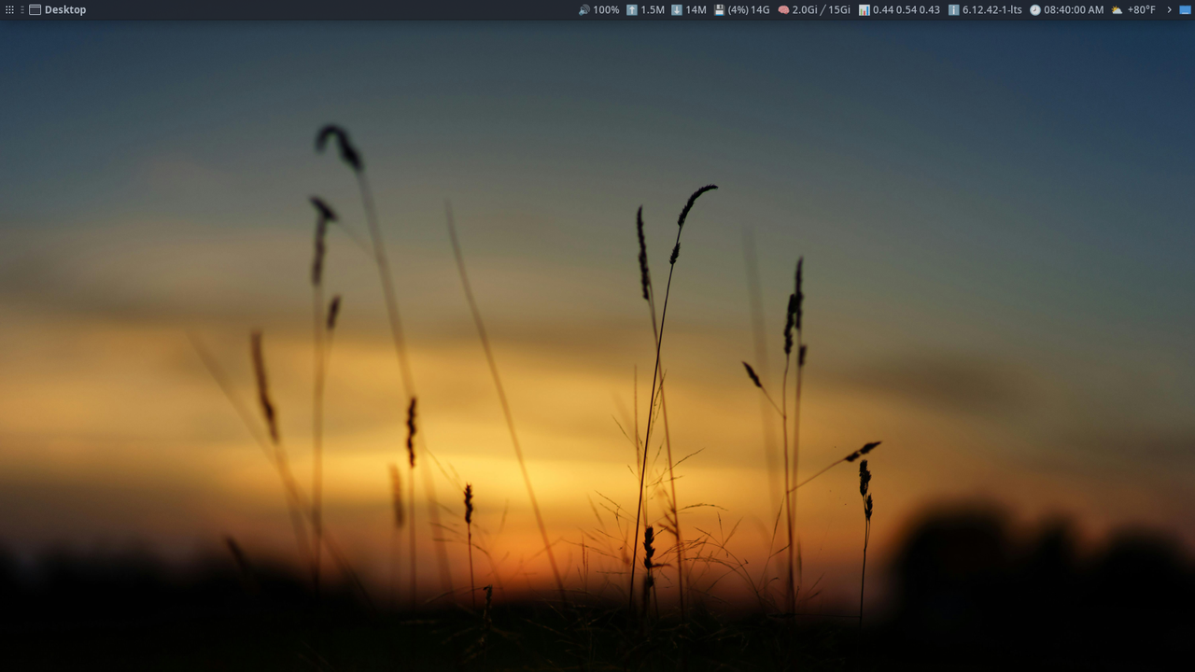Click the 2.0Gi / 15Gi memory reading
The image size is (1195, 672).
tap(822, 9)
